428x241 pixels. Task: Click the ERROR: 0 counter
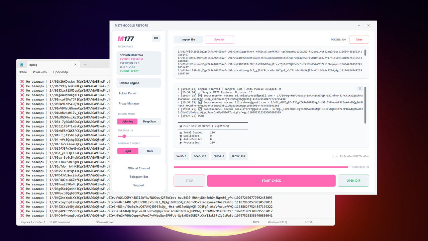coord(219,156)
